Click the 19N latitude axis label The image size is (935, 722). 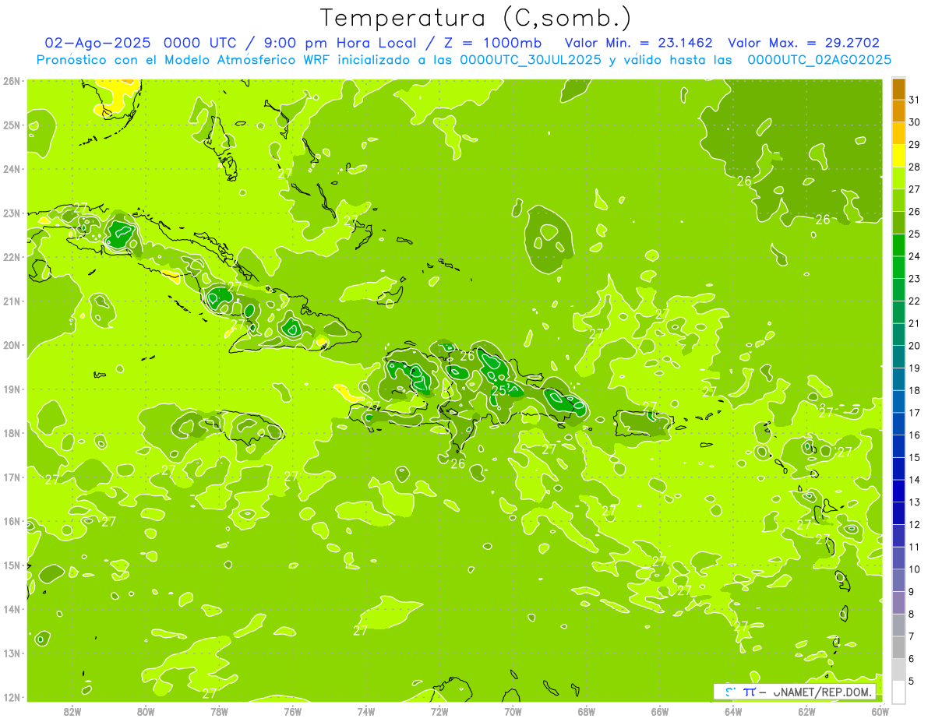coord(11,389)
